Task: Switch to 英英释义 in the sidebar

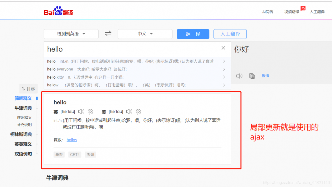Action: pos(23,144)
